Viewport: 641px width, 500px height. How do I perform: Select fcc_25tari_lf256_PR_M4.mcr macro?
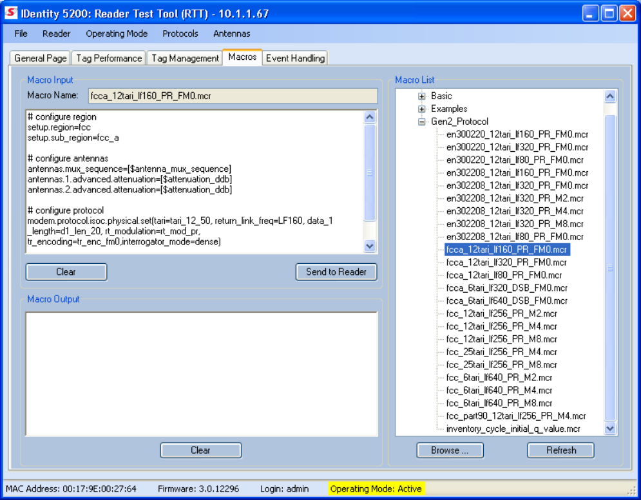[x=502, y=352]
